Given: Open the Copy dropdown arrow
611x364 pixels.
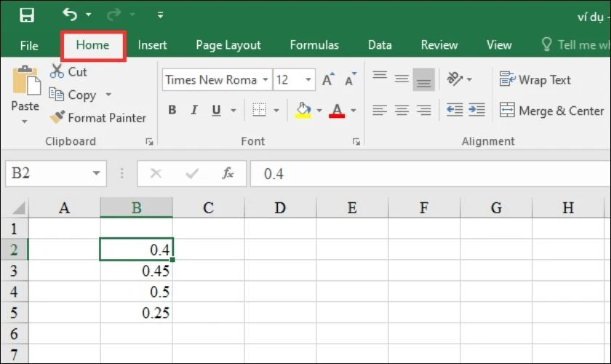Looking at the screenshot, I should 108,95.
